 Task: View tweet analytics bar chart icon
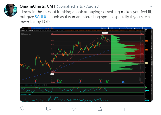click(x=126, y=108)
